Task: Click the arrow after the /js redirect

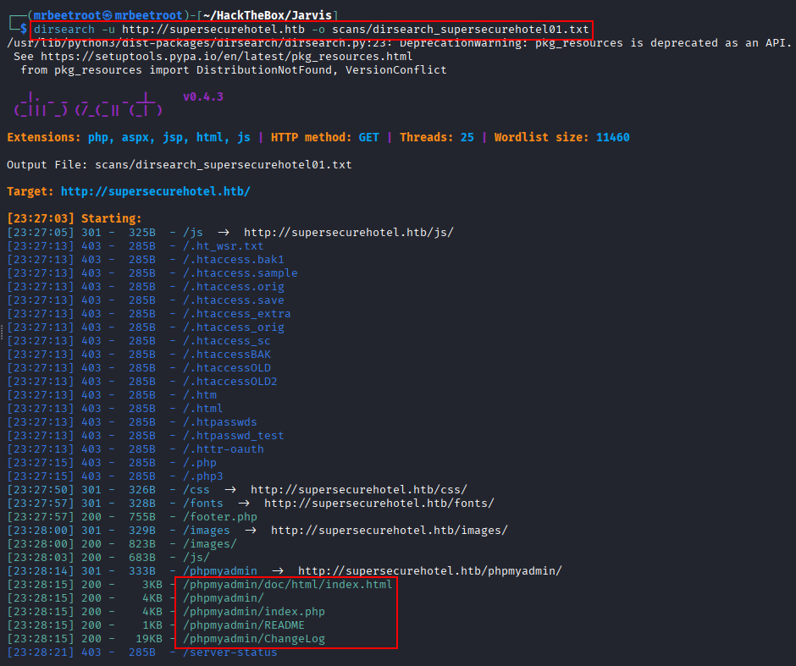Action: click(224, 233)
